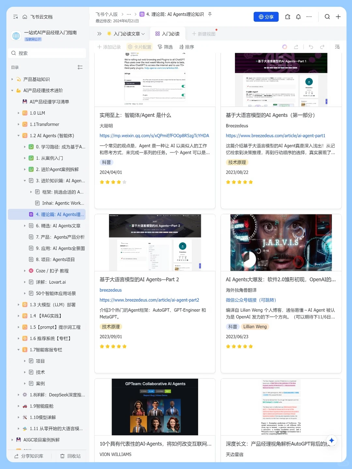The image size is (352, 469).
Task: Click the blue Share button
Action: click(x=266, y=17)
